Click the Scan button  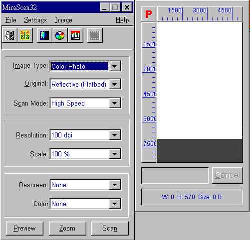(x=110, y=228)
